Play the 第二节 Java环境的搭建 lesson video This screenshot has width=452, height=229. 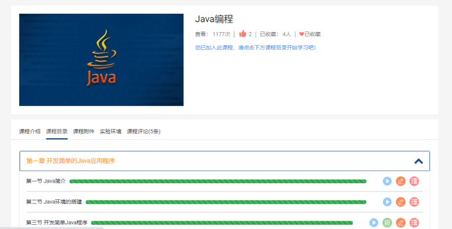pyautogui.click(x=387, y=202)
